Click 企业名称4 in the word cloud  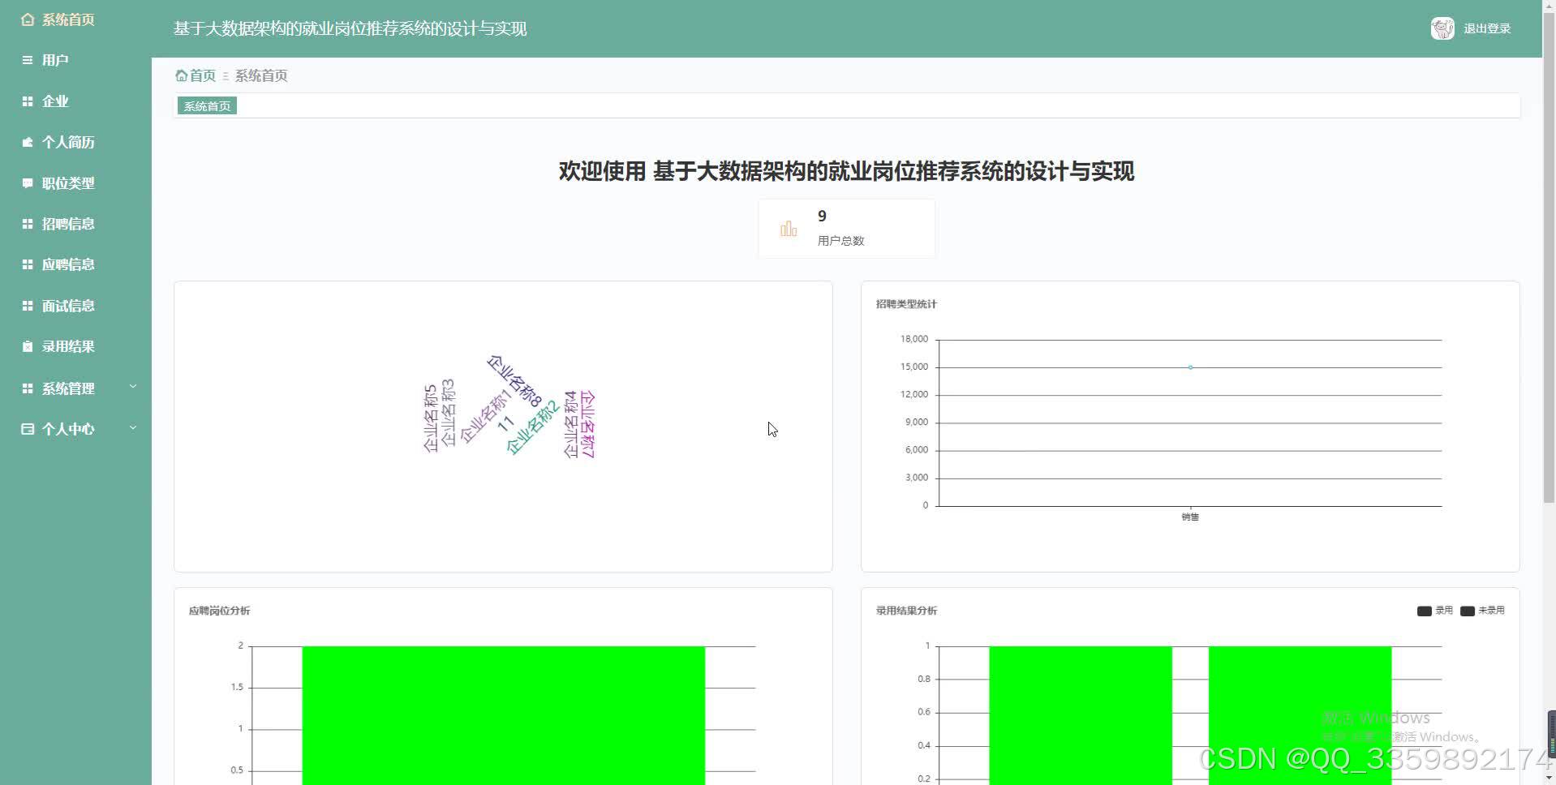click(x=570, y=424)
